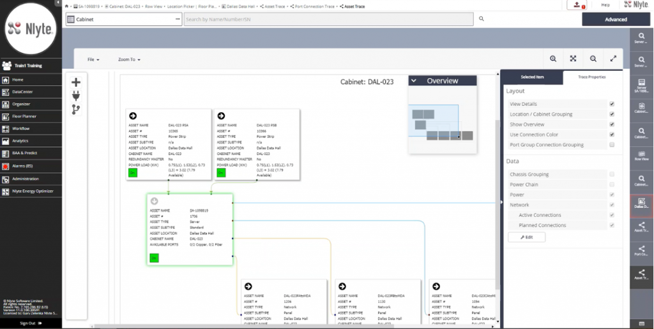
Task: Click the Help link at top right
Action: pyautogui.click(x=605, y=5)
